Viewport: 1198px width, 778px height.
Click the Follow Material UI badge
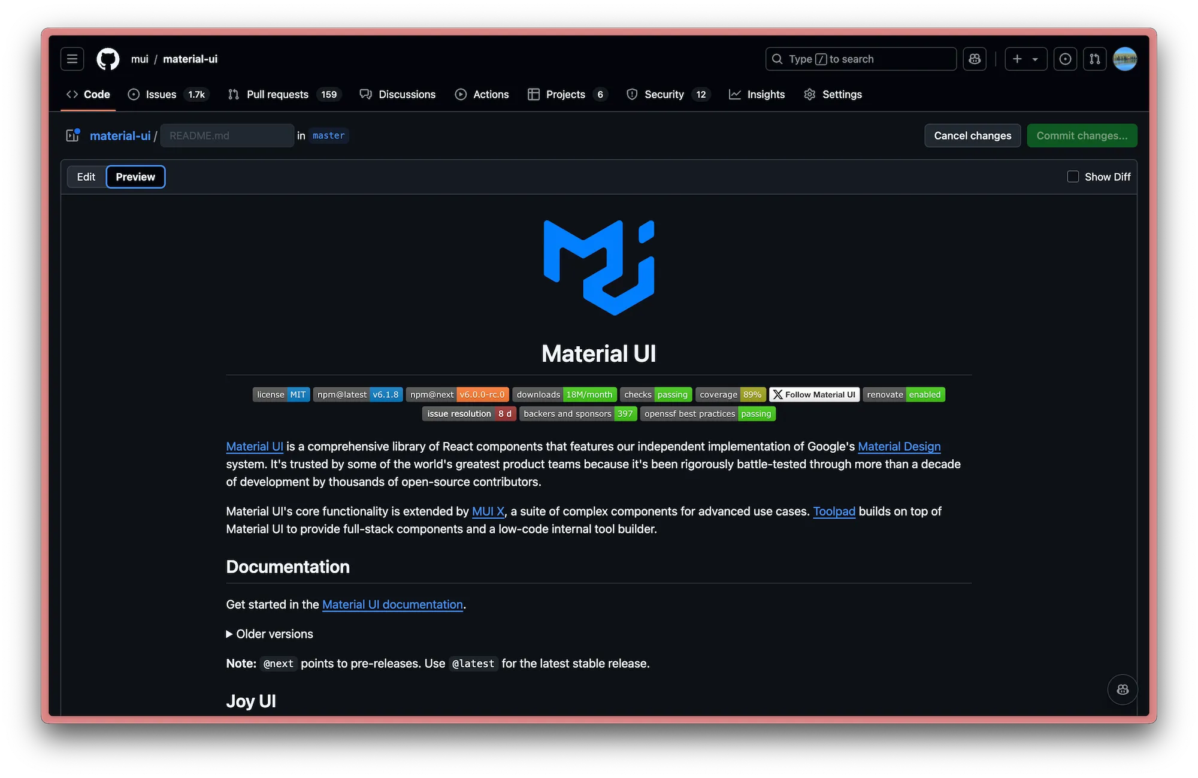pos(814,395)
